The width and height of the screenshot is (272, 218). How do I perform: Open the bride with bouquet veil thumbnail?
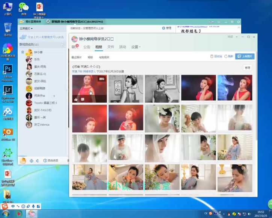point(126,147)
